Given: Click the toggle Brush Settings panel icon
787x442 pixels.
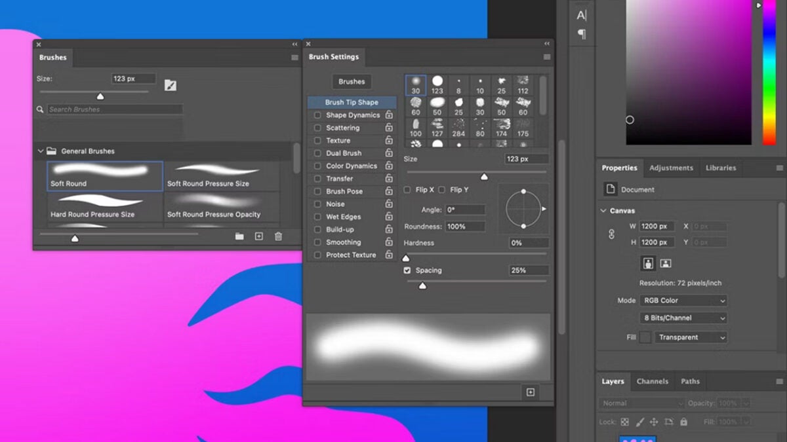Looking at the screenshot, I should 171,85.
